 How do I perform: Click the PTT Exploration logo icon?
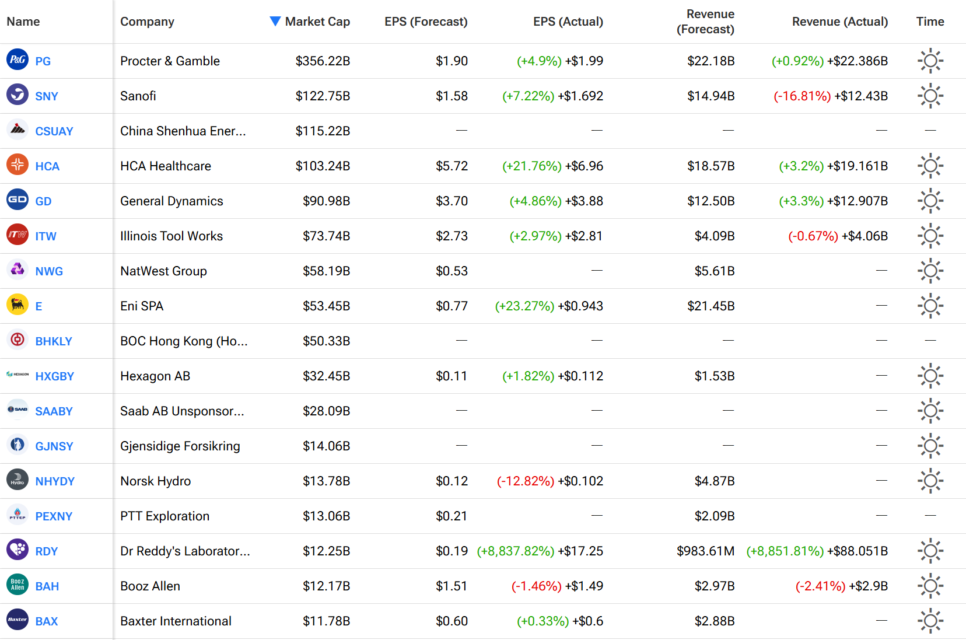coord(17,515)
